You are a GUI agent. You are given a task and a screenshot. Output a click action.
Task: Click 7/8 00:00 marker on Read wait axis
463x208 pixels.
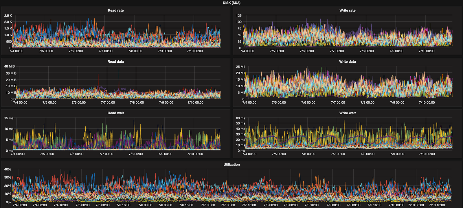[136, 154]
